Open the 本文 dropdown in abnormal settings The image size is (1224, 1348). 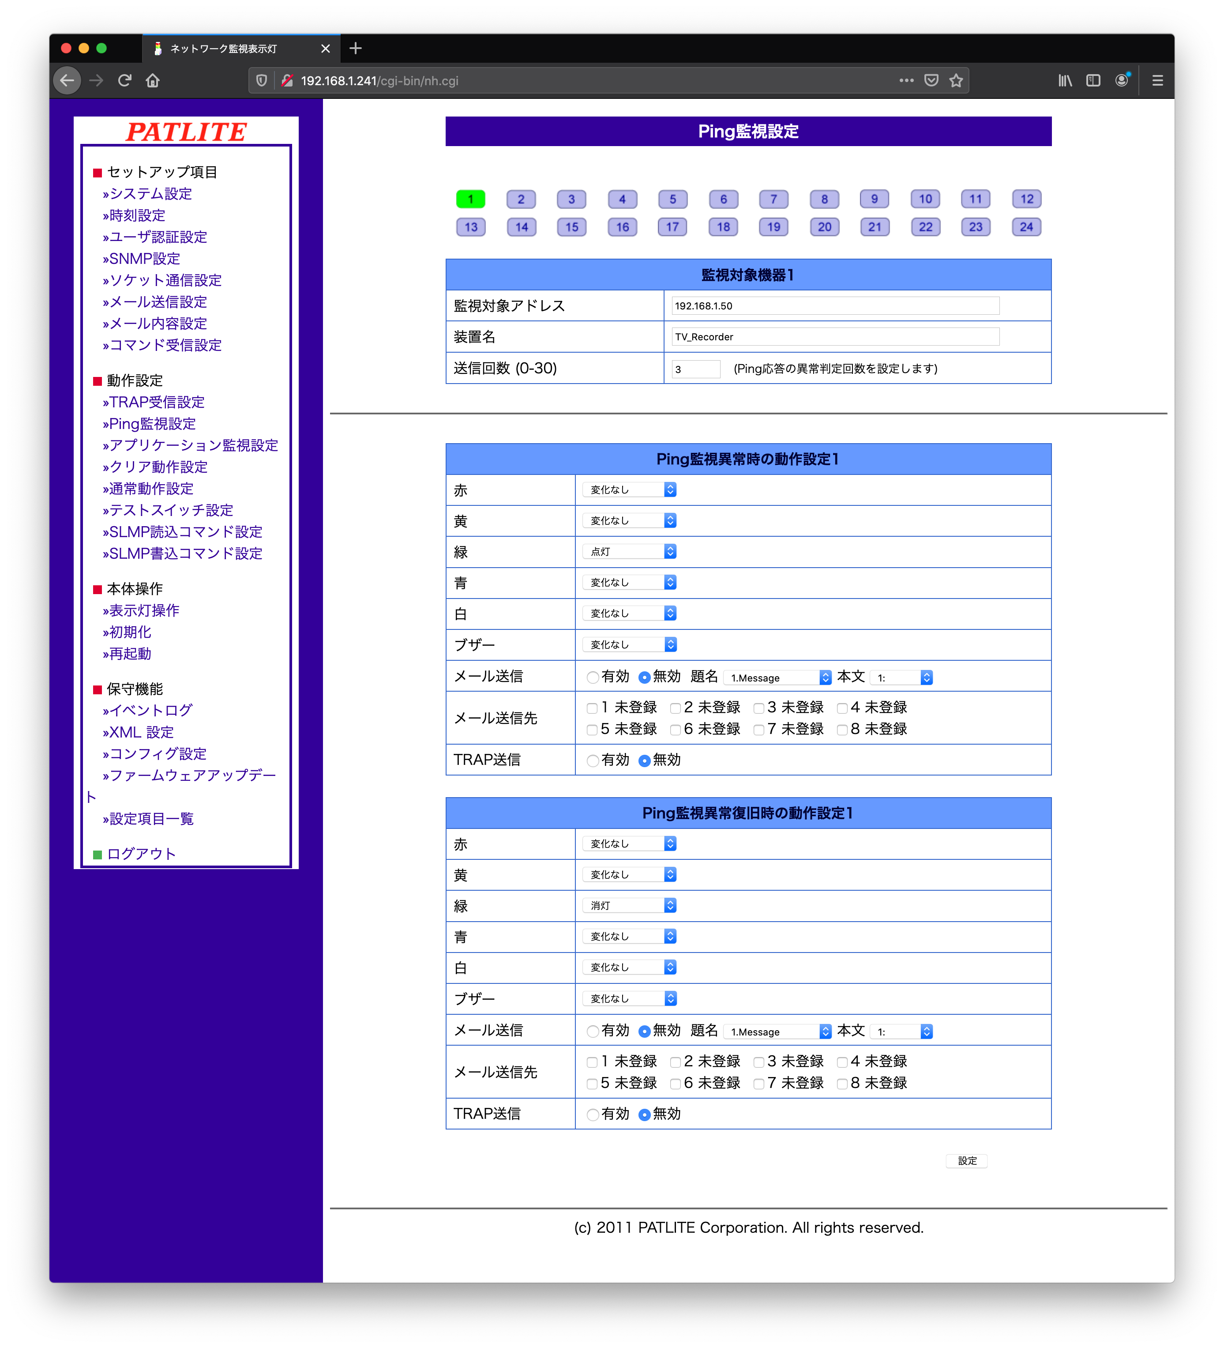coord(902,678)
